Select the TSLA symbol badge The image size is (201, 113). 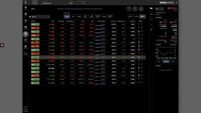(x=35, y=68)
